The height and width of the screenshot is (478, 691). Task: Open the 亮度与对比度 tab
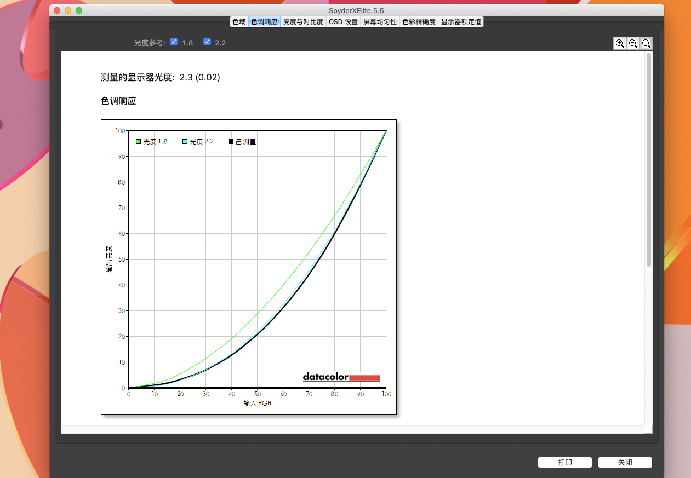[303, 22]
